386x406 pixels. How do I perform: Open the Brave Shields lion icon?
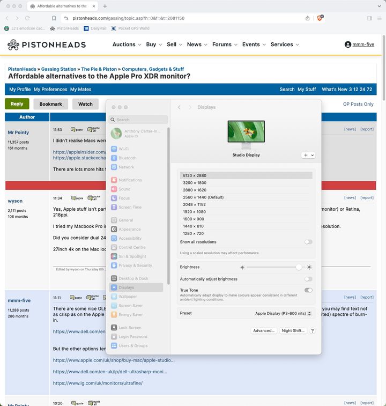pos(320,18)
